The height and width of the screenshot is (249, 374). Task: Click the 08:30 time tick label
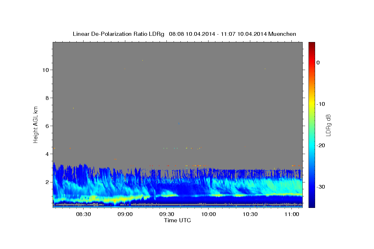coord(84,214)
